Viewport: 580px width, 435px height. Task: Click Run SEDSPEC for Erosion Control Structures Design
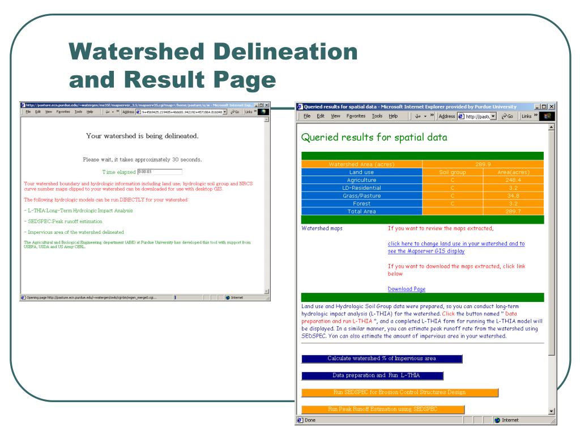400,393
